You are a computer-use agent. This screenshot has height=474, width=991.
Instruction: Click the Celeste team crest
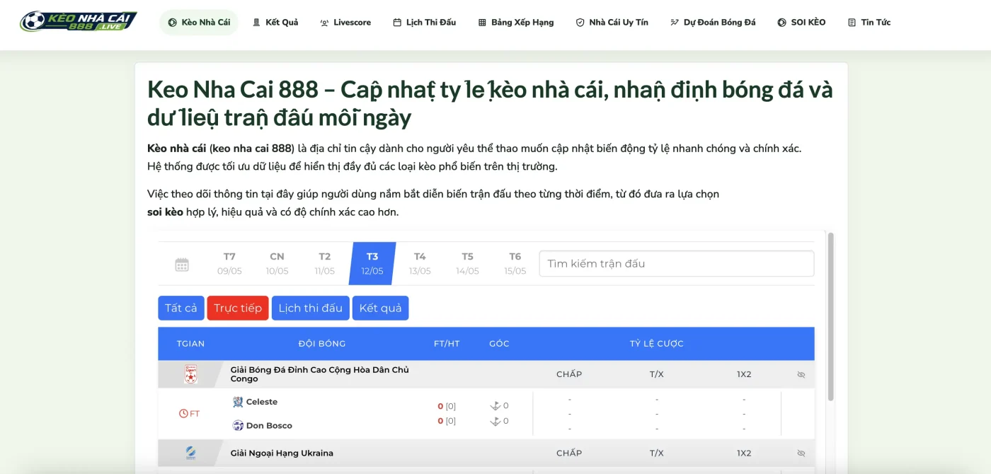238,402
